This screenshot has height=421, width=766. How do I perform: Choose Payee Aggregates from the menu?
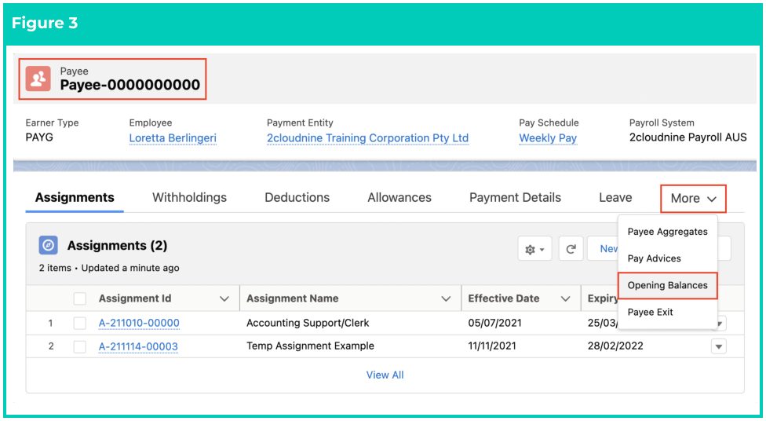point(667,232)
